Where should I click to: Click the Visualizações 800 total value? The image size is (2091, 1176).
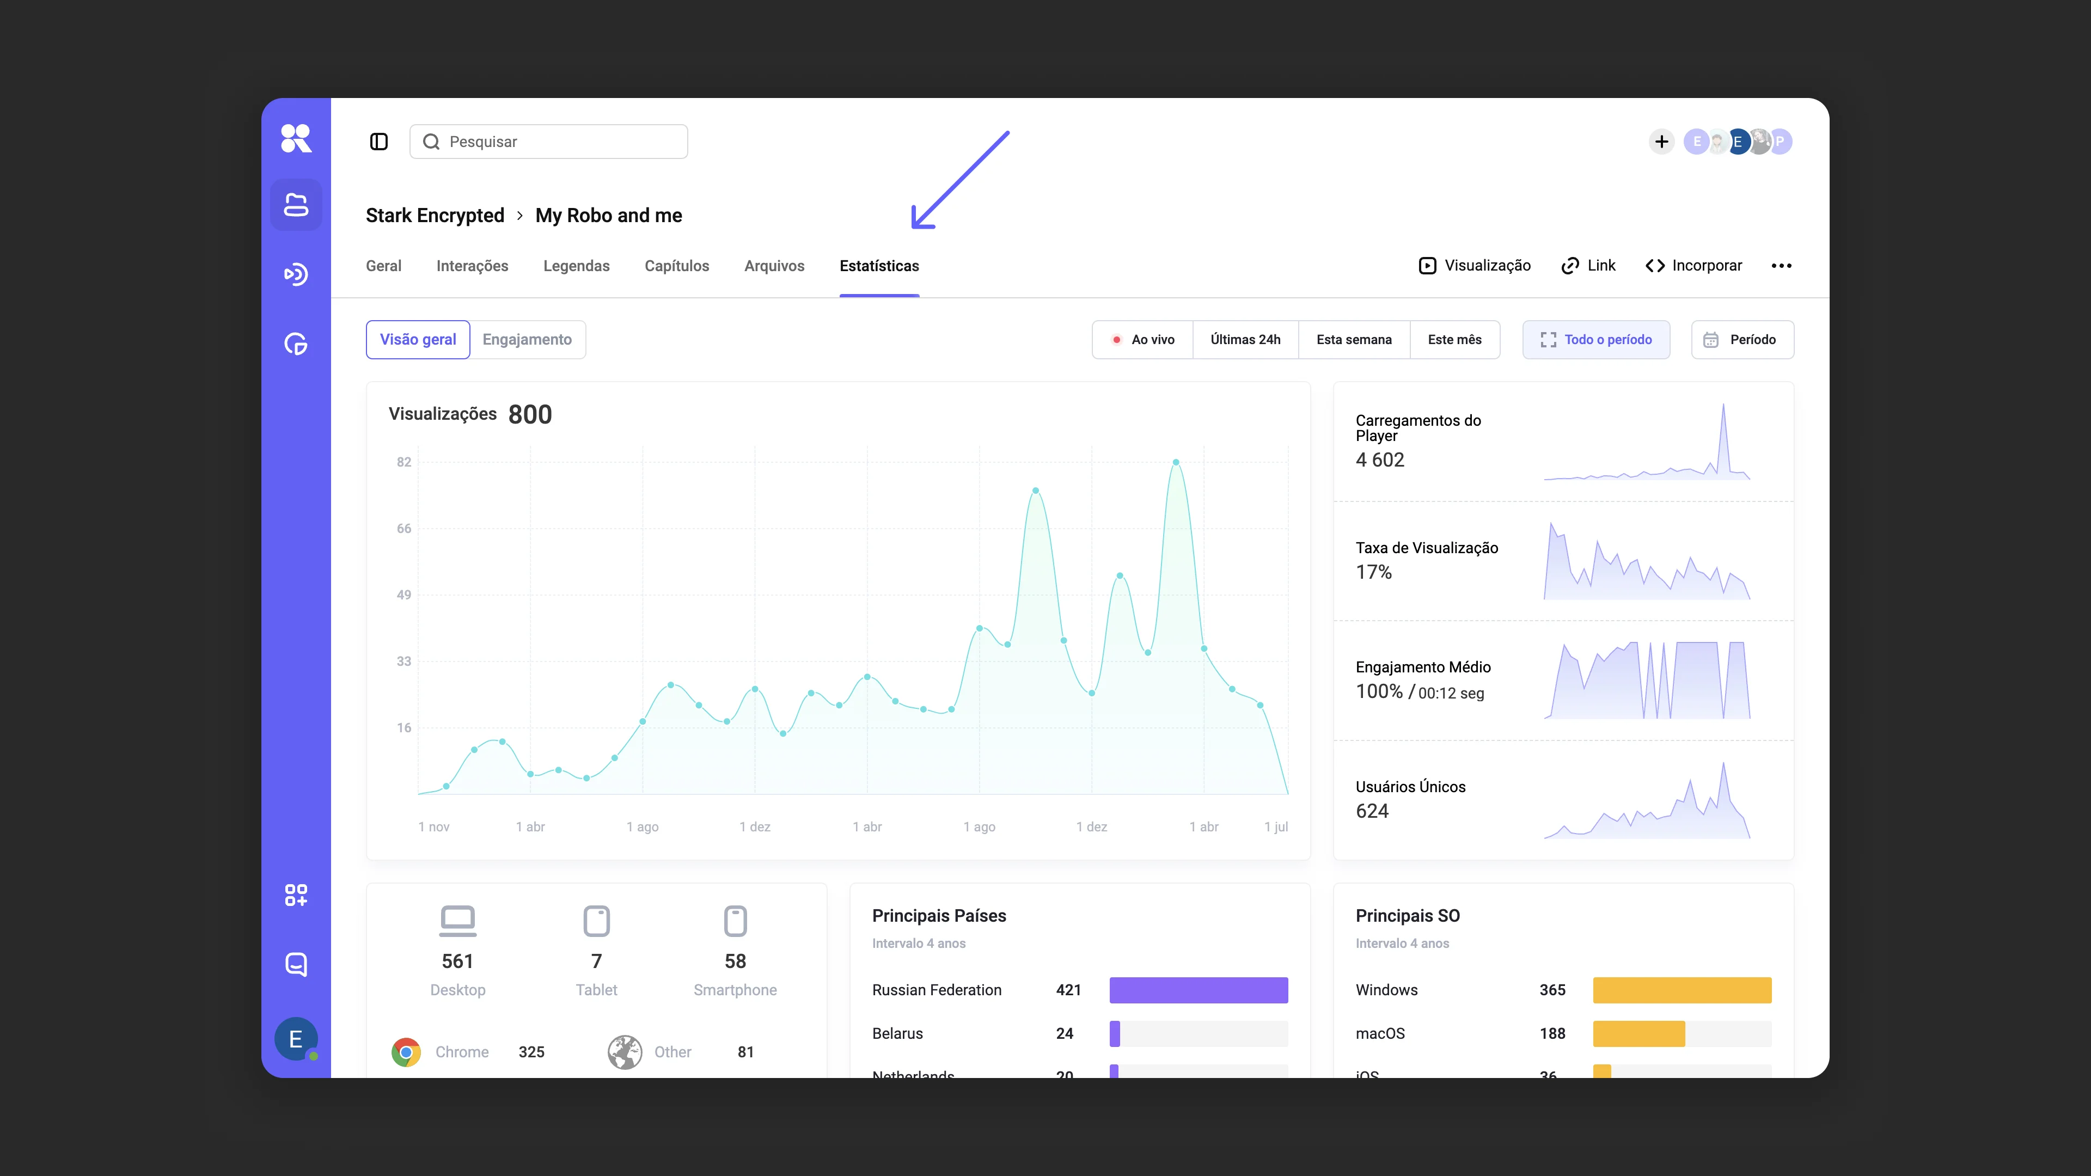tap(530, 415)
